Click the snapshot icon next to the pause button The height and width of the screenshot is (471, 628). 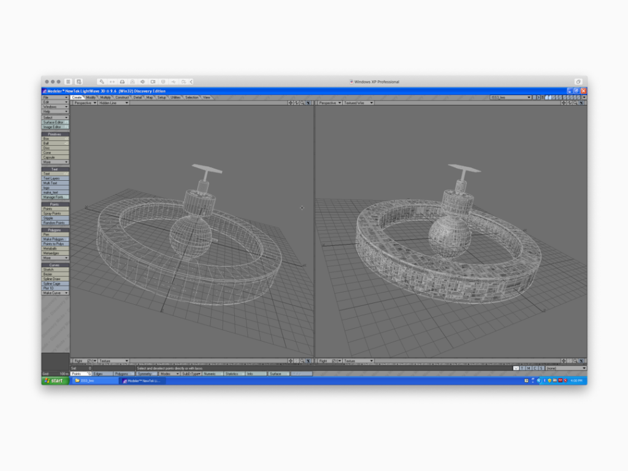tap(79, 82)
